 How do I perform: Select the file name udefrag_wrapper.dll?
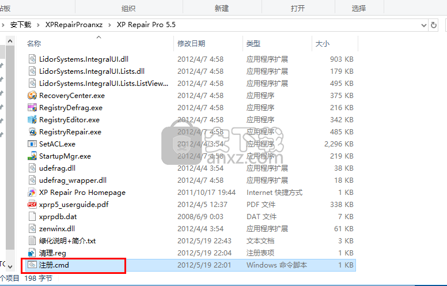(x=73, y=180)
